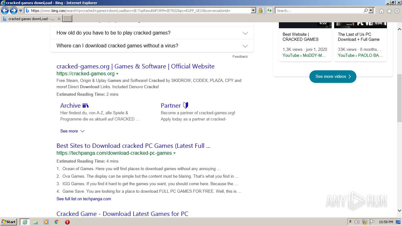Focus the URL address bar field

141,11
